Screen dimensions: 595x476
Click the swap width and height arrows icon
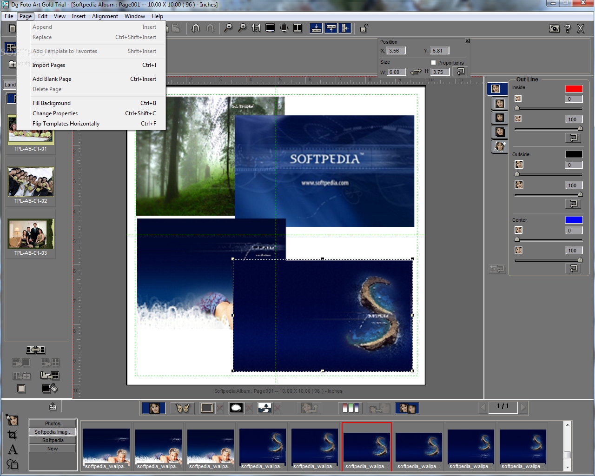click(416, 72)
